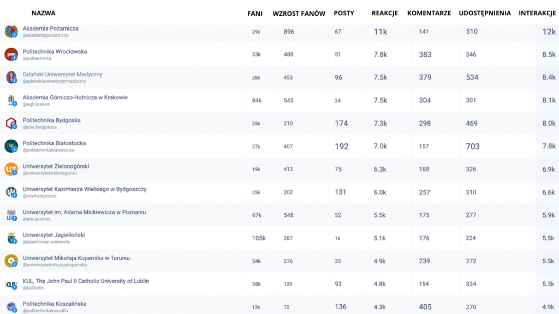Click the @amupoznan handle

click(37, 219)
